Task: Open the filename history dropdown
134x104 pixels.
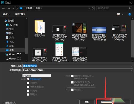Action: coord(132,66)
